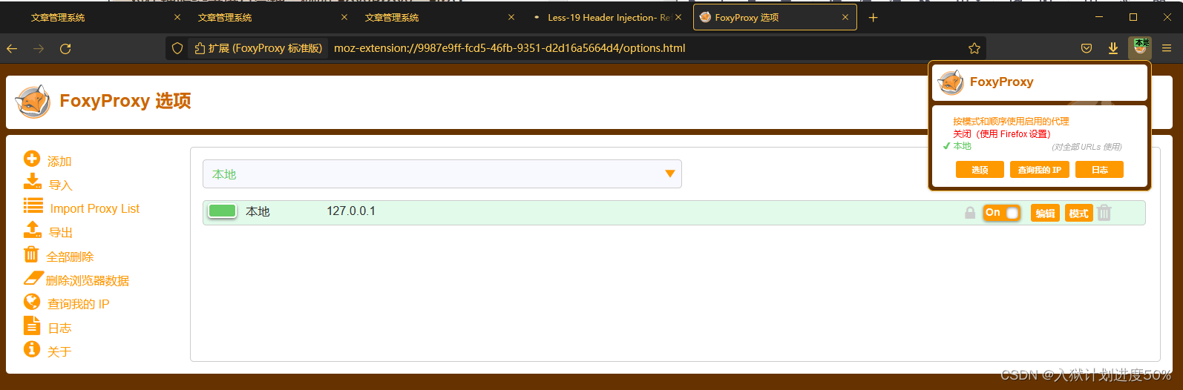The height and width of the screenshot is (390, 1183).
Task: Toggle the On switch for 本地 proxy
Action: (1002, 213)
